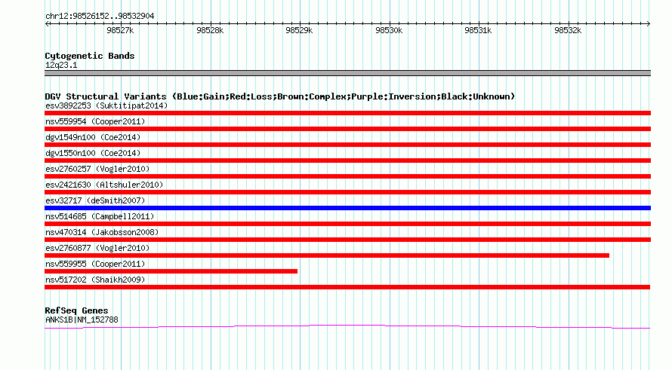Click the red bar under esv2421630

point(347,192)
